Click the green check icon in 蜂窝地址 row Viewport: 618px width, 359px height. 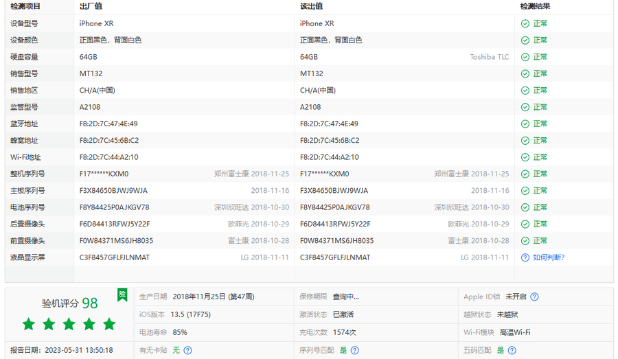[525, 141]
